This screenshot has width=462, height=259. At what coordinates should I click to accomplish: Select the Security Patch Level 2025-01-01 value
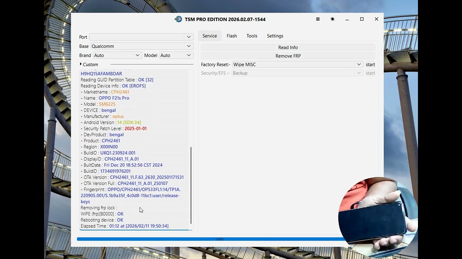(136, 128)
